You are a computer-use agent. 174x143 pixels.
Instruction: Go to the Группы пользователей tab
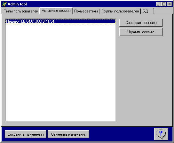[120, 11]
